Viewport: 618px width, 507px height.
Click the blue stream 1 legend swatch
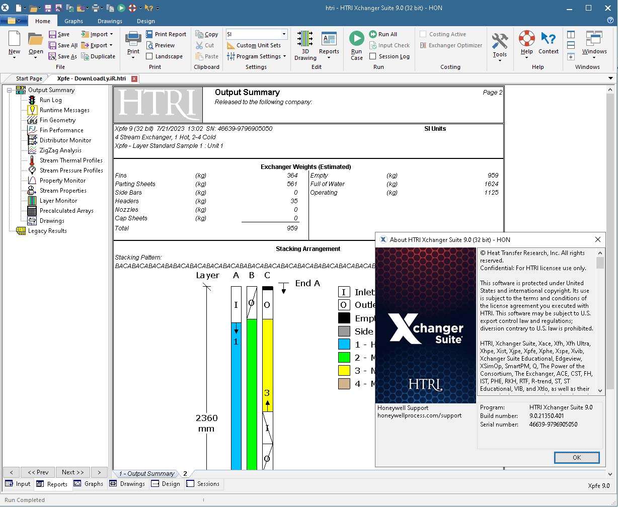point(344,345)
